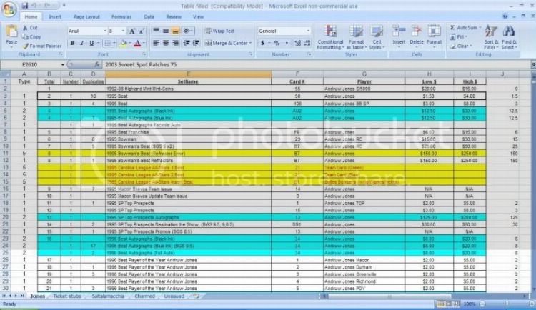Align text to the left
The image size is (536, 310).
tap(156, 43)
